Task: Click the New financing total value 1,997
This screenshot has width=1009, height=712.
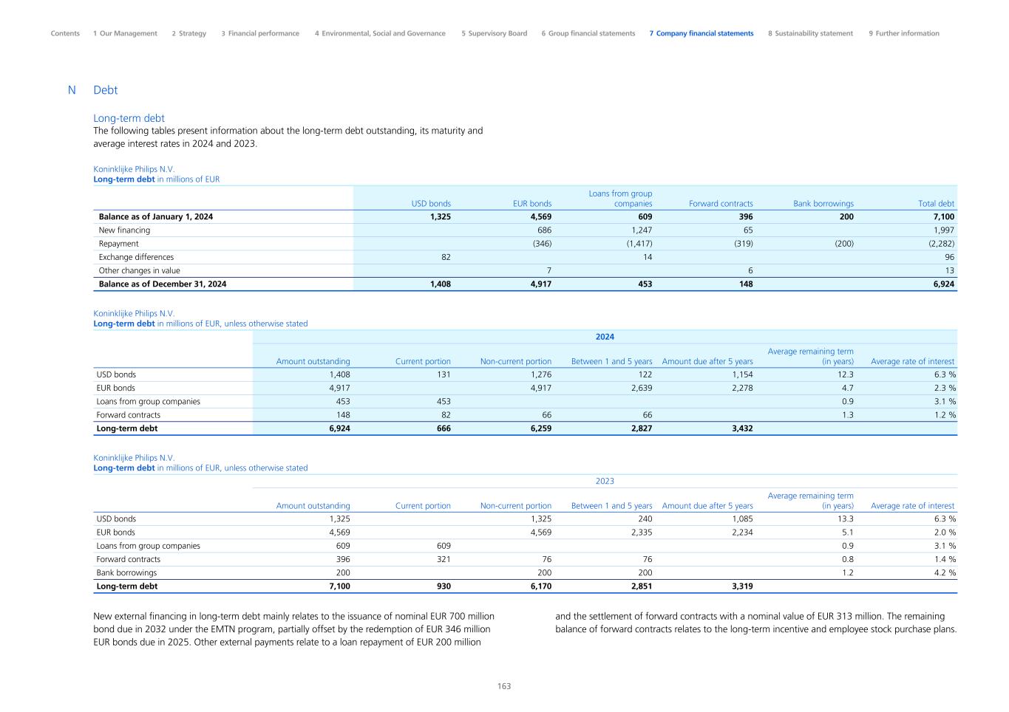Action: click(943, 230)
